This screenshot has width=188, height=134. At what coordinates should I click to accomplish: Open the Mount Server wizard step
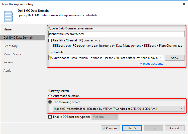point(12,54)
